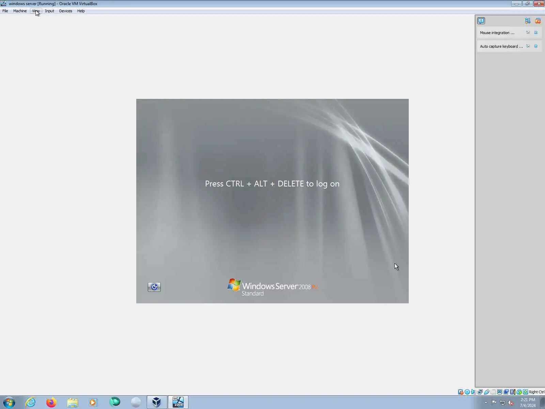545x409 pixels.
Task: Click the VirtualBox window title bar icon
Action: [3, 3]
